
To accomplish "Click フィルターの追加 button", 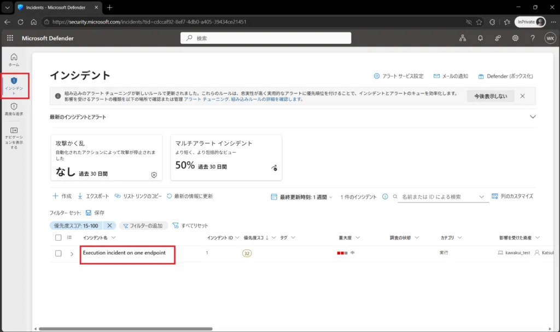I will pos(143,225).
